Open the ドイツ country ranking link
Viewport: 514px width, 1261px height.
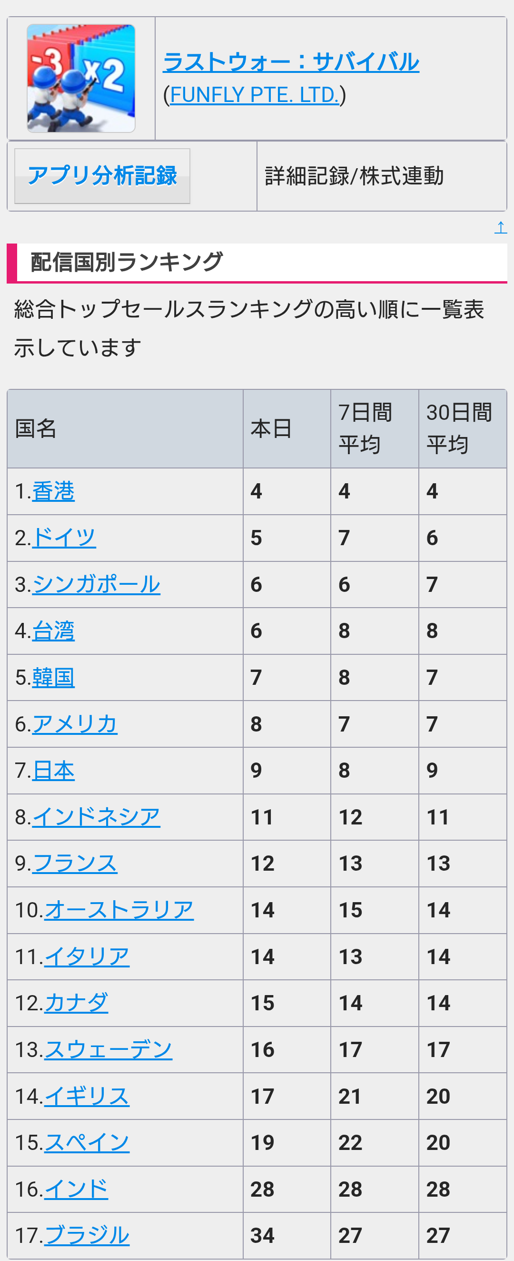pyautogui.click(x=64, y=538)
